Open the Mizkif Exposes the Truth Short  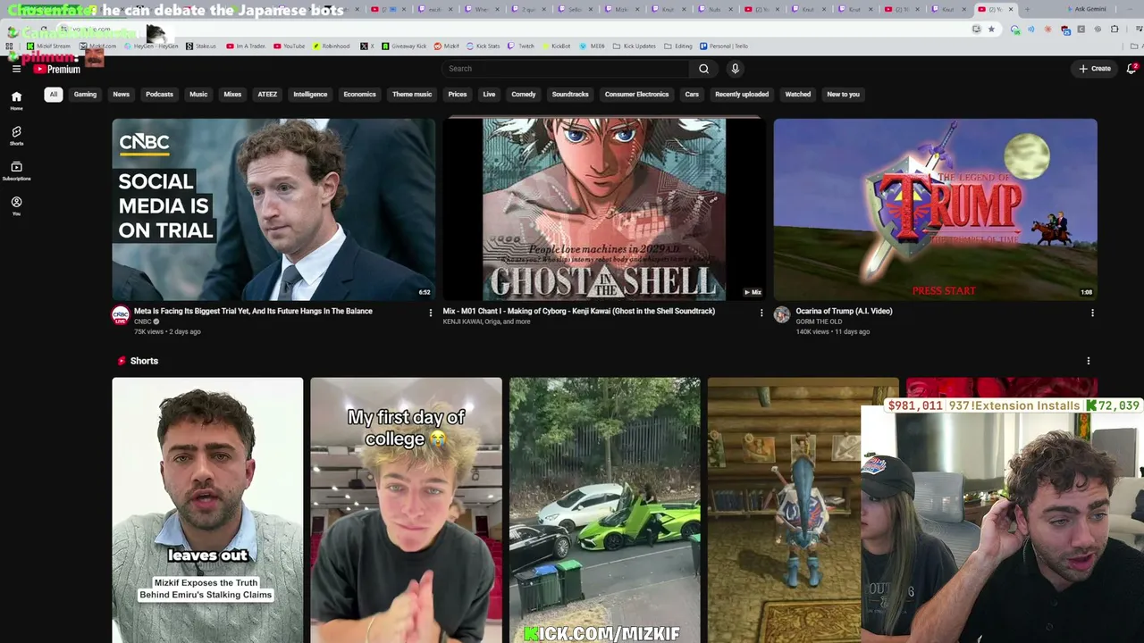click(x=207, y=510)
